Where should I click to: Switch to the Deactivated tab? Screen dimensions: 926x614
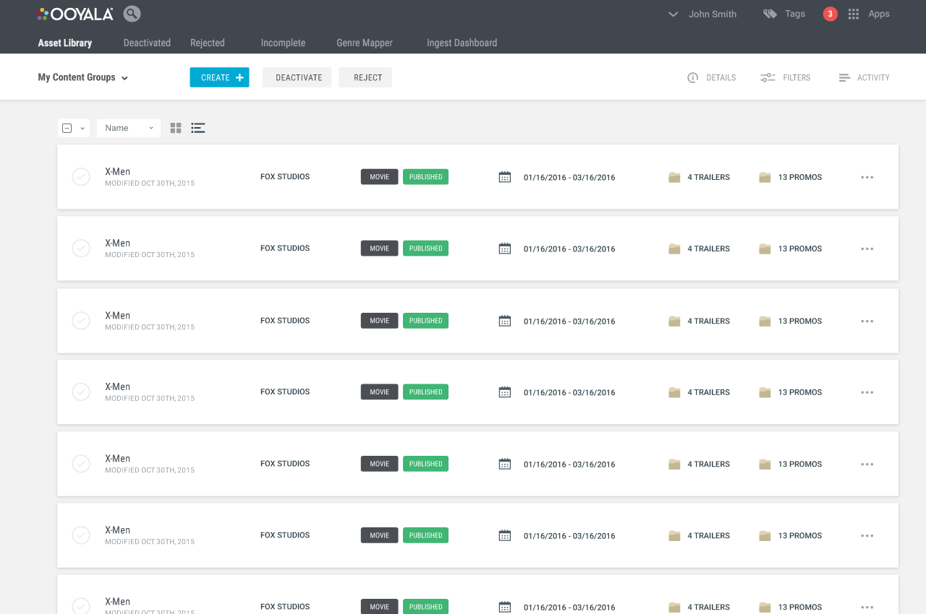coord(147,43)
